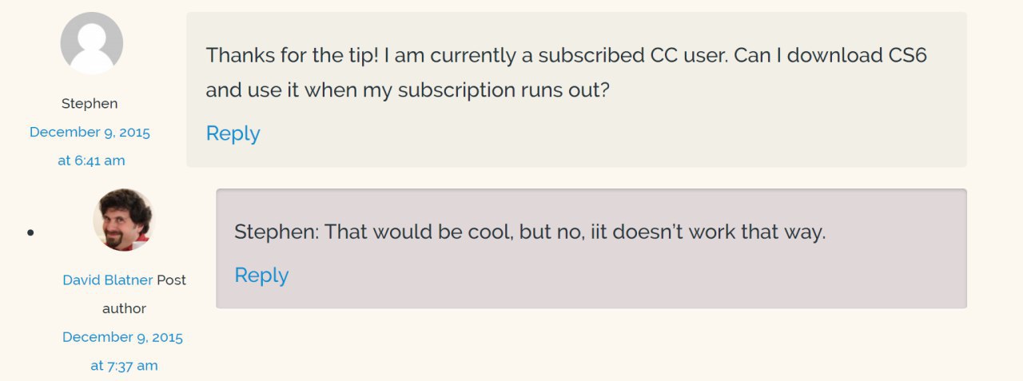Open the December 9, 2015 date under Post author
The width and height of the screenshot is (1023, 381).
pos(122,336)
